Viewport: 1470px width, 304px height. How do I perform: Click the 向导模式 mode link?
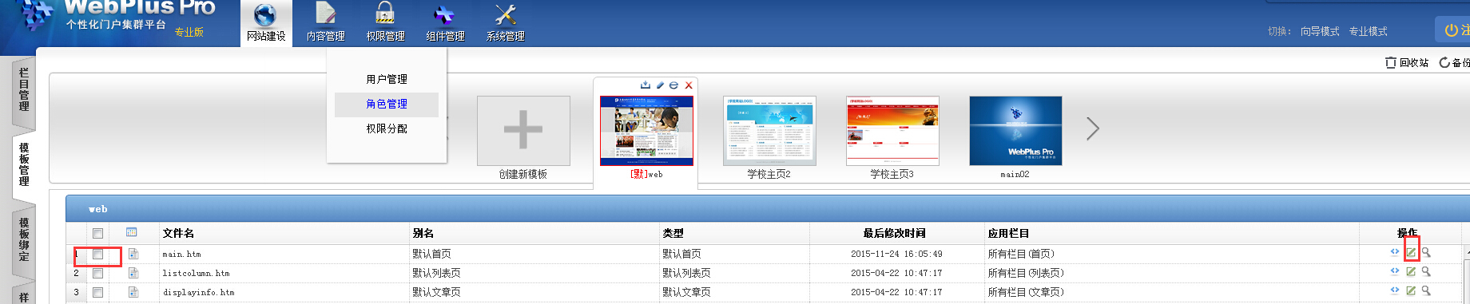(1320, 31)
